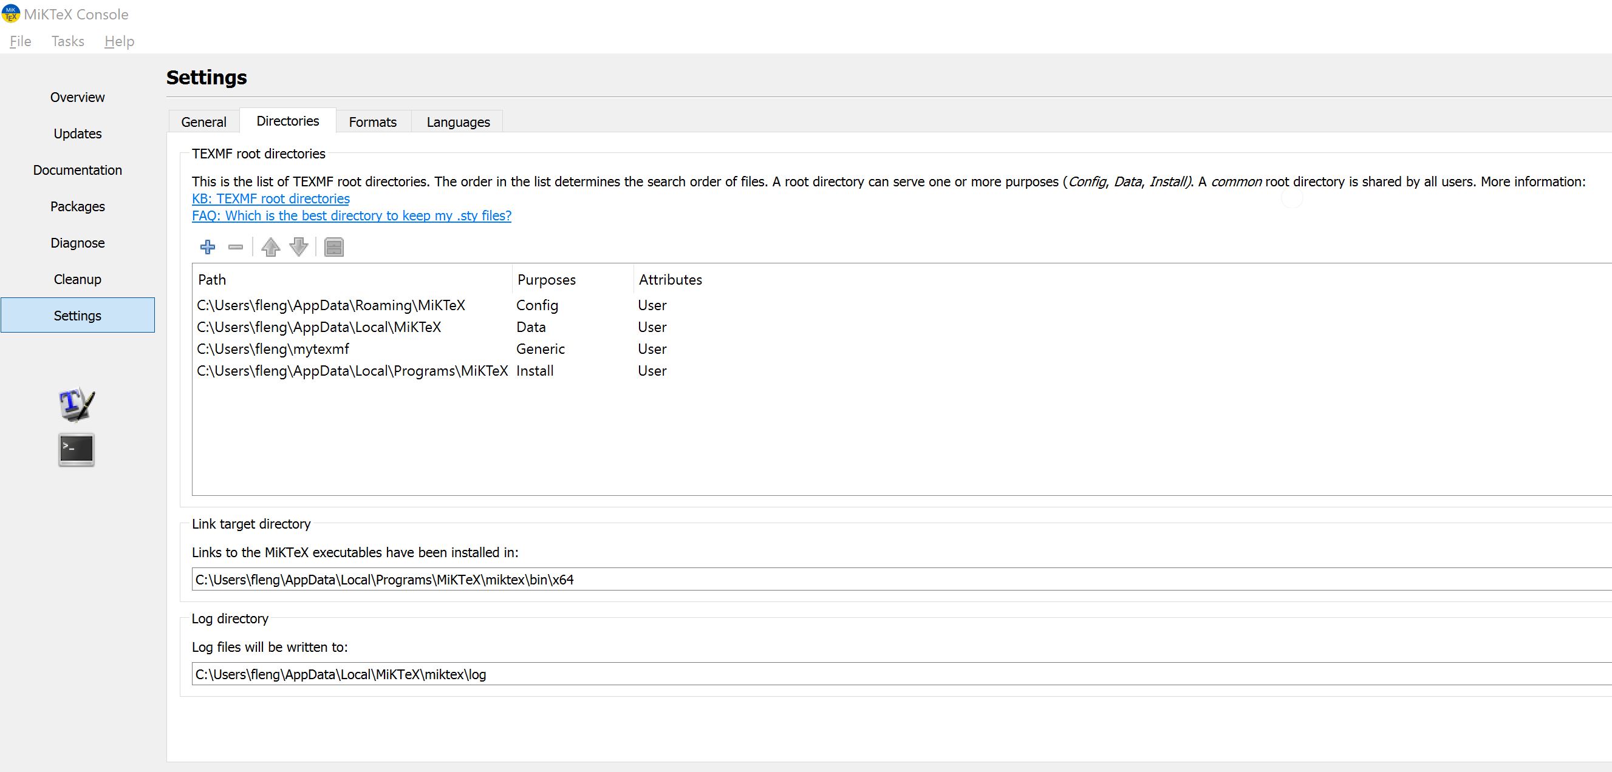Screen dimensions: 1612x772
Task: Switch to the General tab
Action: pos(203,122)
